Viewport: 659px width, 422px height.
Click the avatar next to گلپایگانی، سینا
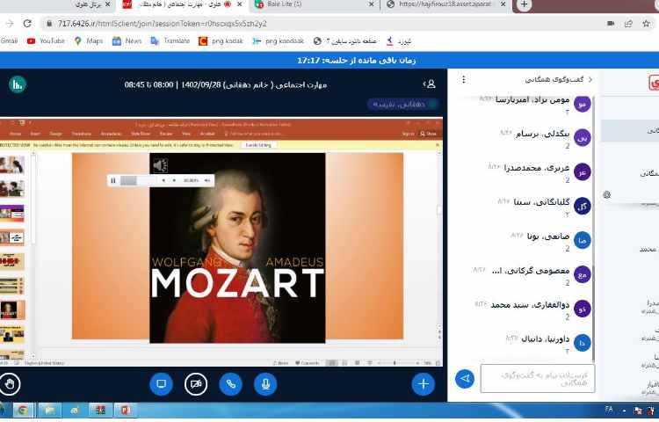(582, 206)
